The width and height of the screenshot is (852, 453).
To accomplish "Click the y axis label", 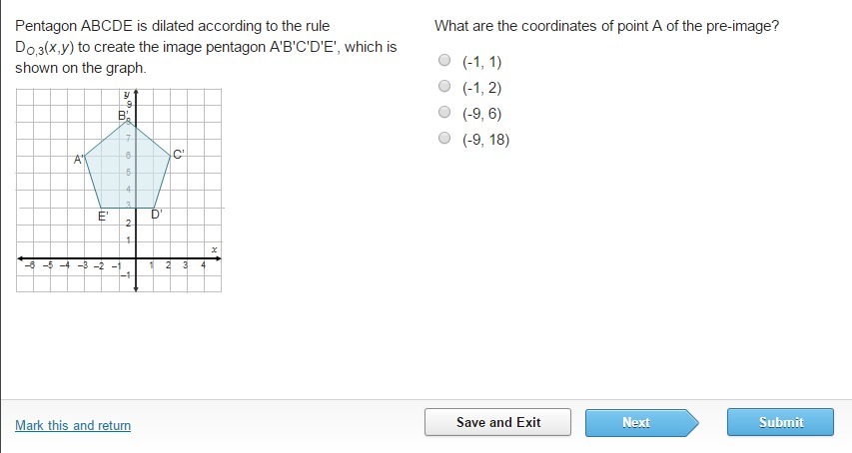I will (x=127, y=94).
